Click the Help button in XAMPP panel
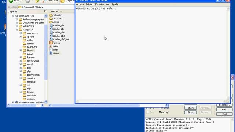Screen dimensions: 235x132 [224, 109]
